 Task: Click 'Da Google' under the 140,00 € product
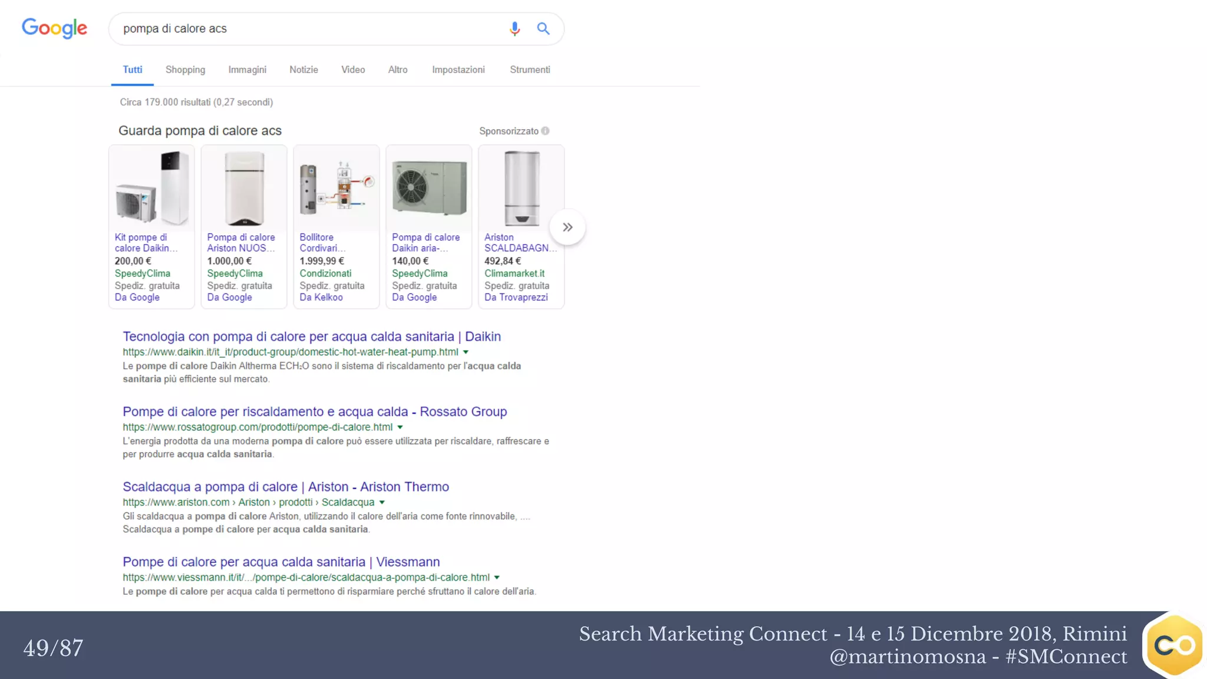tap(414, 297)
